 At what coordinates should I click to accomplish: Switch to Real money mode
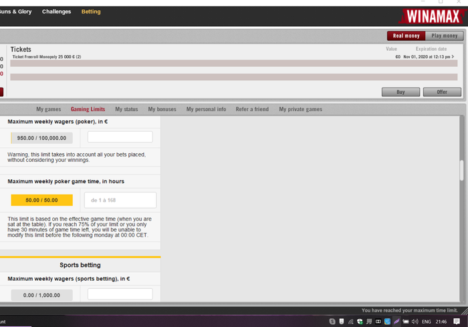[x=406, y=36]
